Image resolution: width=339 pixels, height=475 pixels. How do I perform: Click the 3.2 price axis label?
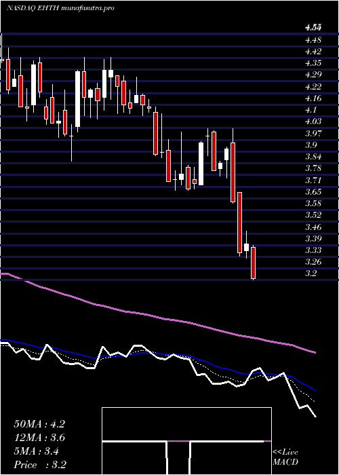(311, 273)
